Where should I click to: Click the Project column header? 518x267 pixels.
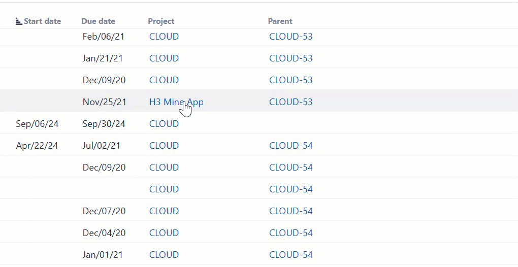[161, 21]
